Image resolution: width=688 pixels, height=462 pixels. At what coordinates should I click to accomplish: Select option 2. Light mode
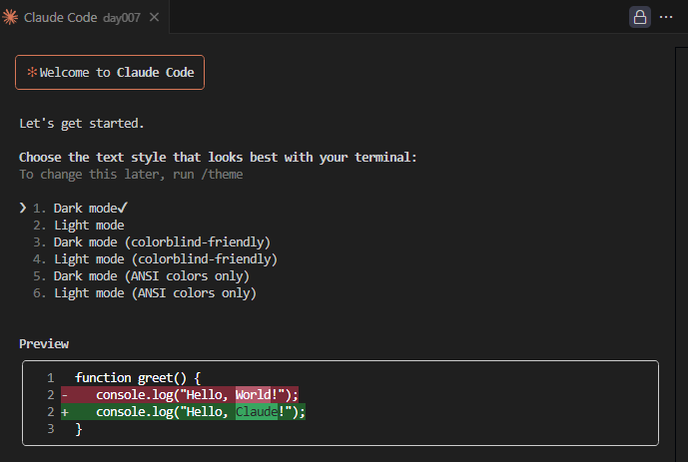[79, 226]
